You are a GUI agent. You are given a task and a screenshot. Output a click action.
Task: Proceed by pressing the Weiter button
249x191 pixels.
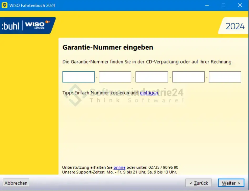(231, 183)
